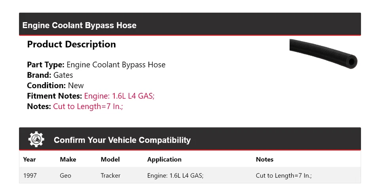
Task: Click the Year column header
Action: (29, 159)
